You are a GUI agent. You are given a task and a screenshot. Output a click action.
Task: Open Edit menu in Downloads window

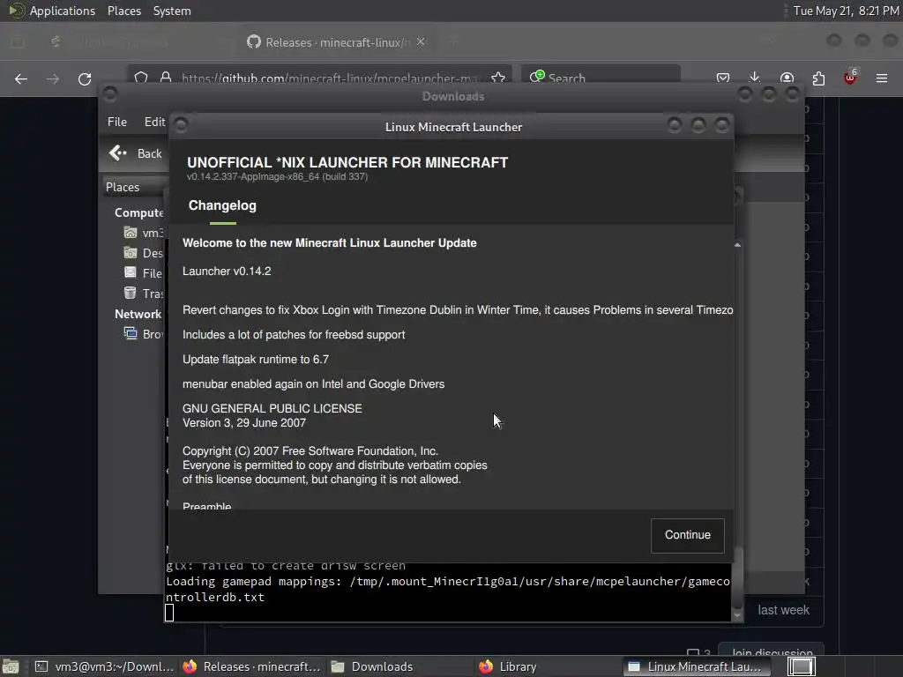[x=154, y=122]
